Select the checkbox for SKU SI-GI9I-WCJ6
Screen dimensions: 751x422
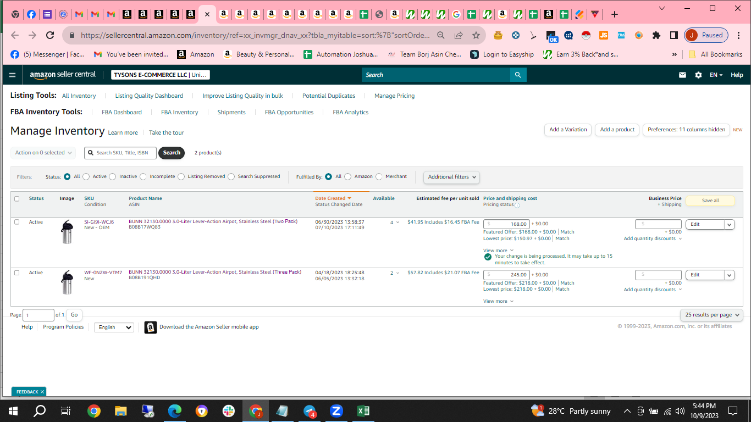click(x=16, y=222)
